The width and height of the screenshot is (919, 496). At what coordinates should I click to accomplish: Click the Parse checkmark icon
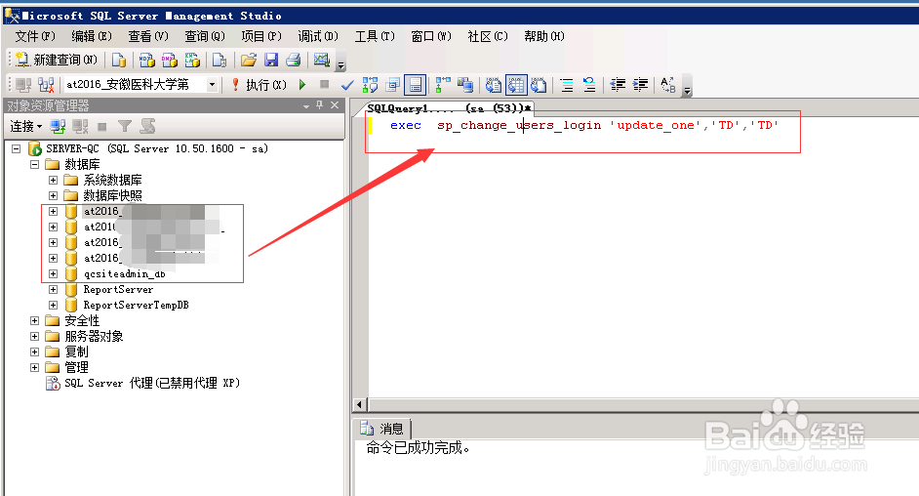pos(347,85)
